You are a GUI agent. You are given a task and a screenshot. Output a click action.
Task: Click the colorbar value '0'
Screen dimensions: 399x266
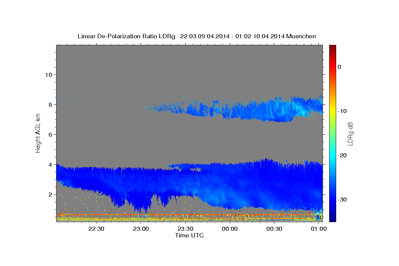339,67
